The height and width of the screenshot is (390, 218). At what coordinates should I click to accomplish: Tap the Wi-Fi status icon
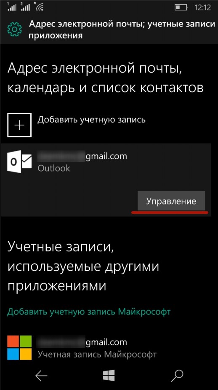point(40,7)
